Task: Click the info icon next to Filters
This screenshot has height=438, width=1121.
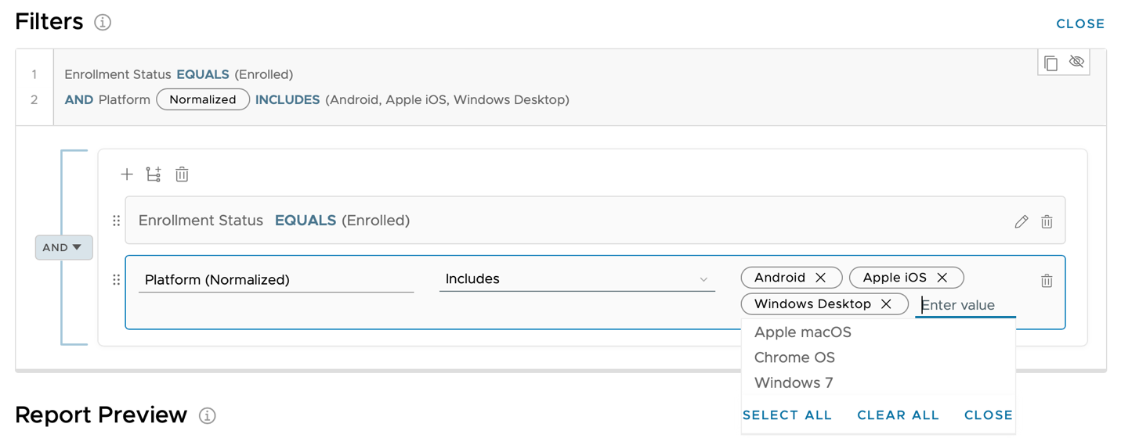Action: pos(103,23)
